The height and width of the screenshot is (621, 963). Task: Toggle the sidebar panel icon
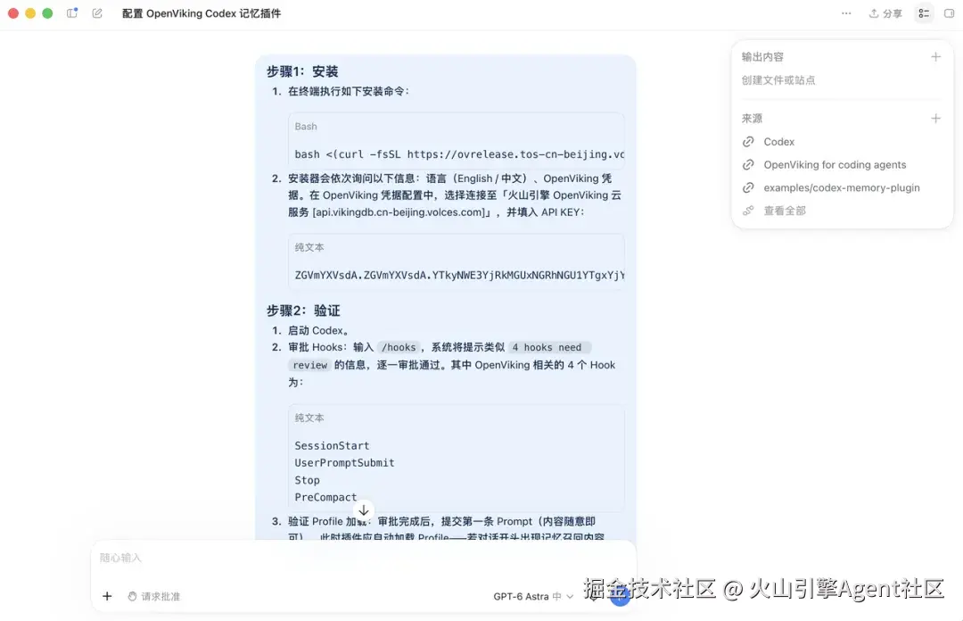click(x=72, y=12)
